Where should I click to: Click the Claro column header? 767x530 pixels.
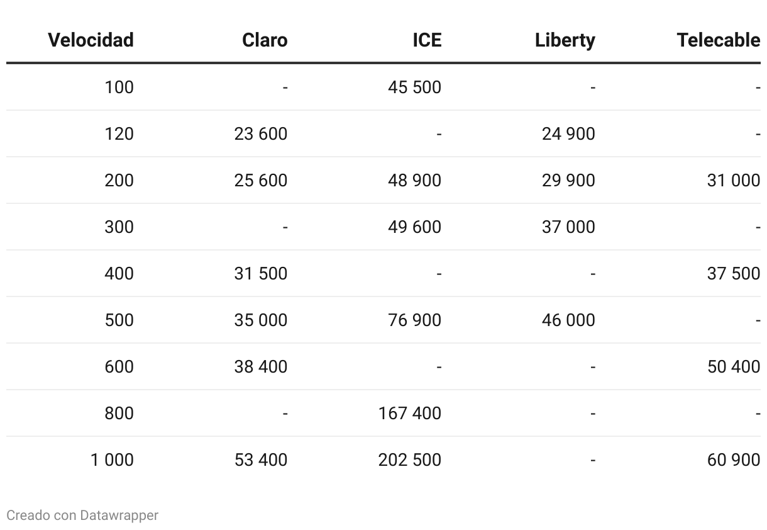265,40
